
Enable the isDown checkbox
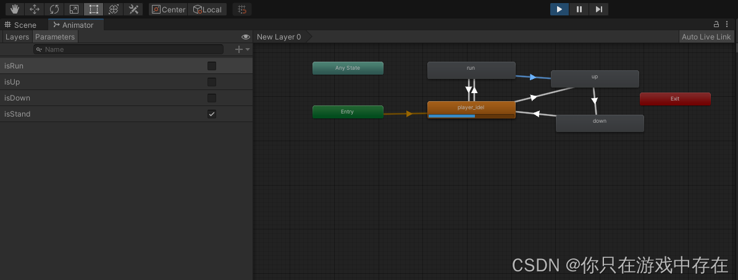(212, 97)
